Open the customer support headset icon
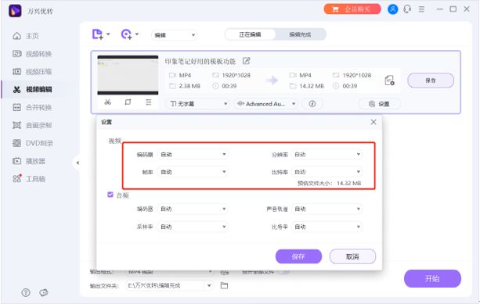Screen dimensions: 480x304 407,9
